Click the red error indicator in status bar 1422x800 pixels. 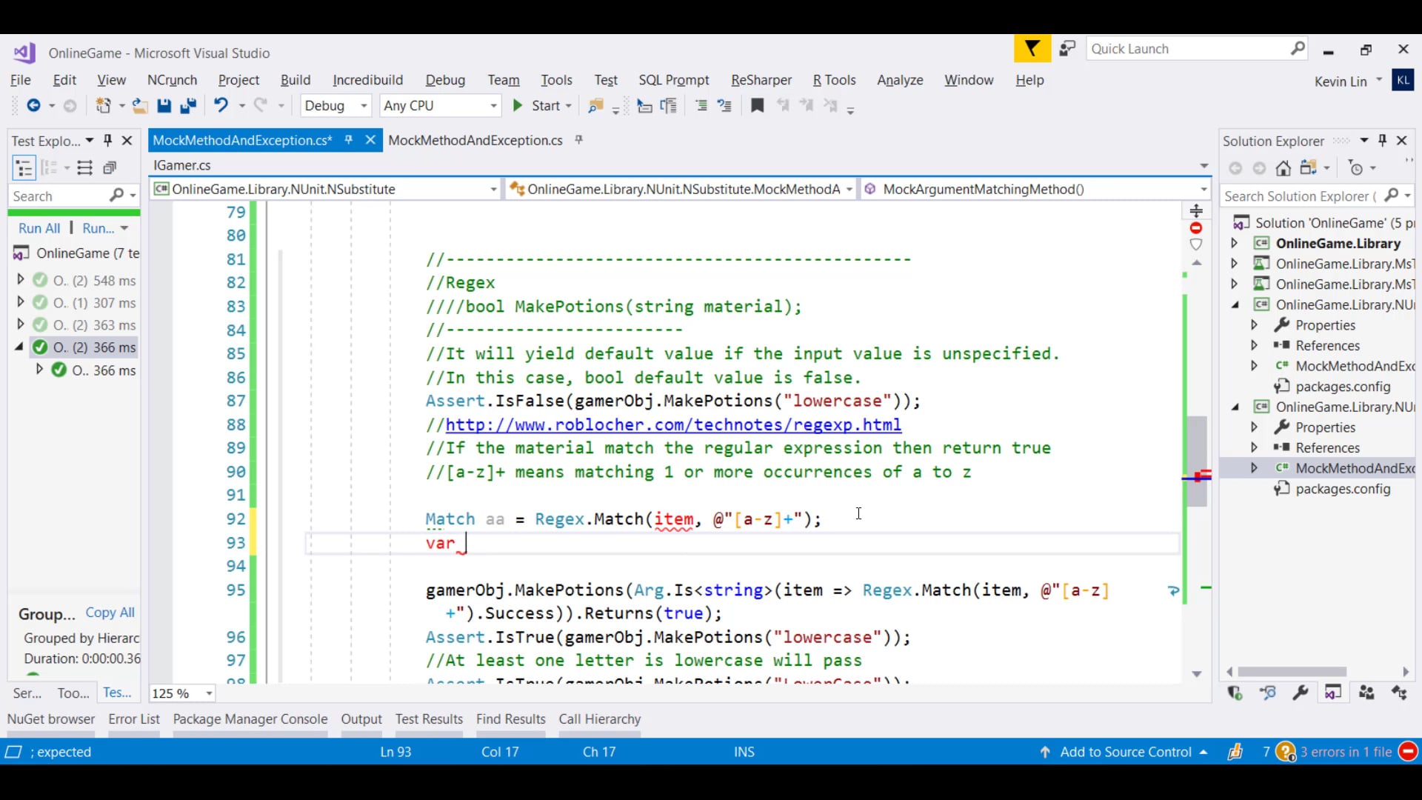tap(1408, 752)
